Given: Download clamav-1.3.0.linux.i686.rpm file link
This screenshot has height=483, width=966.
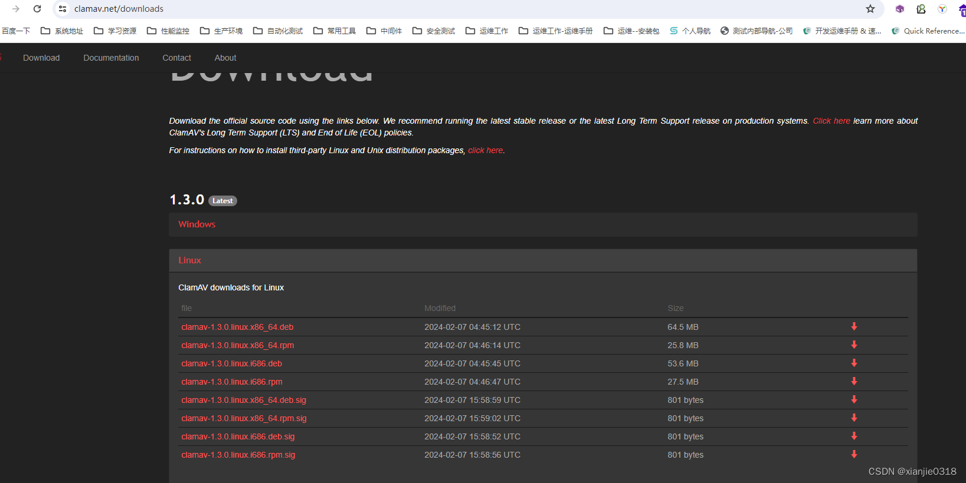Looking at the screenshot, I should click(x=232, y=382).
